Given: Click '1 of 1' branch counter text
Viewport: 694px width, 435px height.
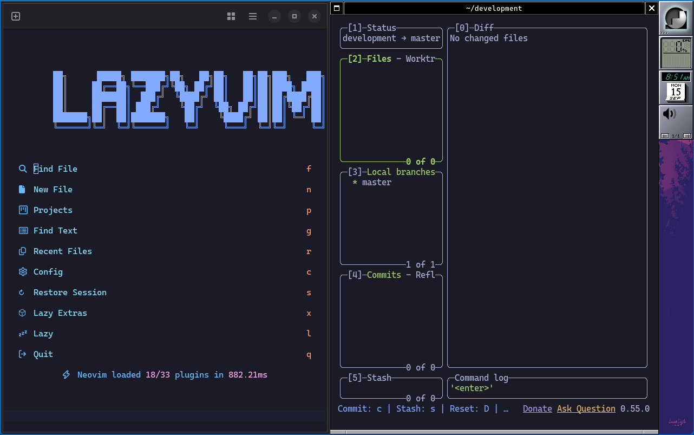Looking at the screenshot, I should coord(421,264).
